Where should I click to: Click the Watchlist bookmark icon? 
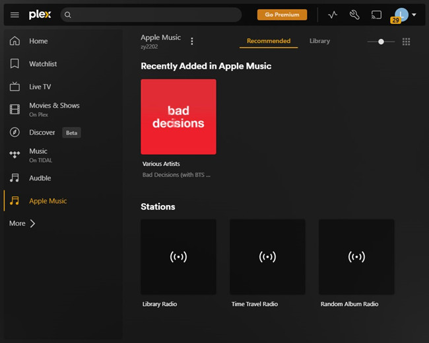[x=15, y=63]
